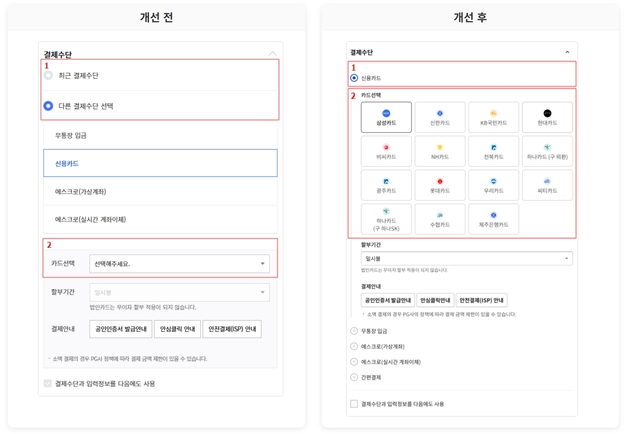
Task: Select the 무통장 입금 radio in the right panel
Action: pyautogui.click(x=354, y=331)
